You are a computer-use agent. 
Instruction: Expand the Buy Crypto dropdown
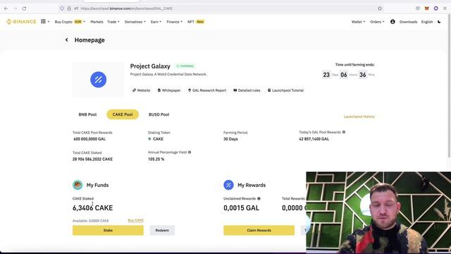(70, 22)
